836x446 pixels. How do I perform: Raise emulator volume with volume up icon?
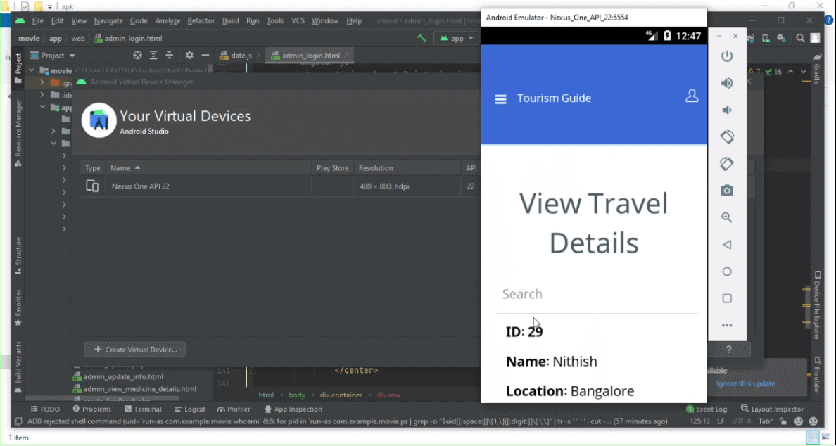click(727, 83)
